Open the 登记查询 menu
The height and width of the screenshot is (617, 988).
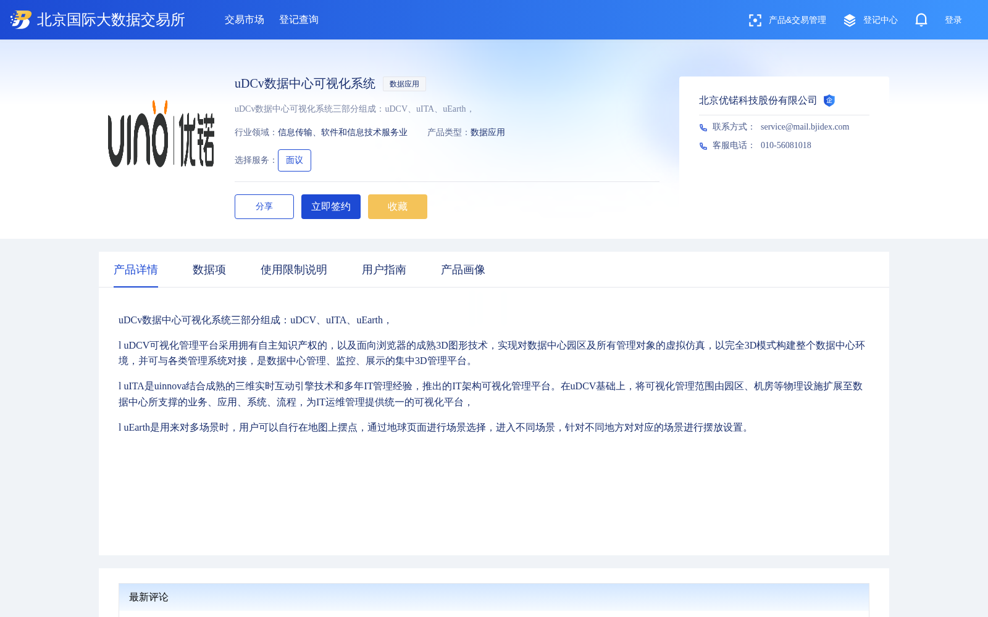click(x=299, y=20)
